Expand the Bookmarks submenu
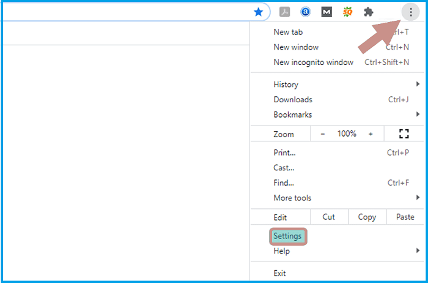Image resolution: width=428 pixels, height=283 pixels. (337, 115)
